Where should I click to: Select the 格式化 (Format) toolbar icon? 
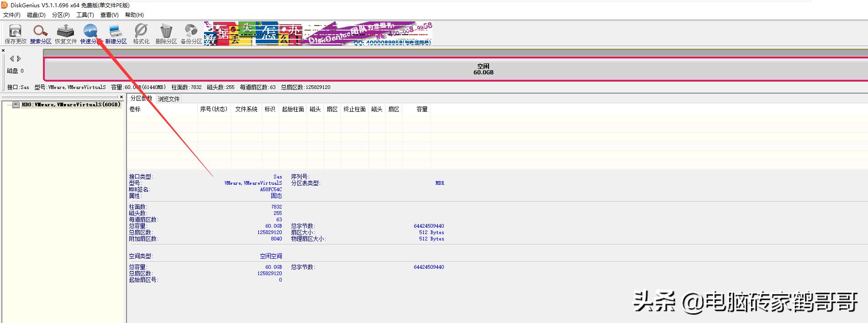141,33
